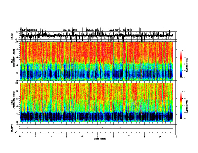This screenshot has width=198, height=153.
Task: Click time axis tick label "3"
Action: tap(66, 136)
